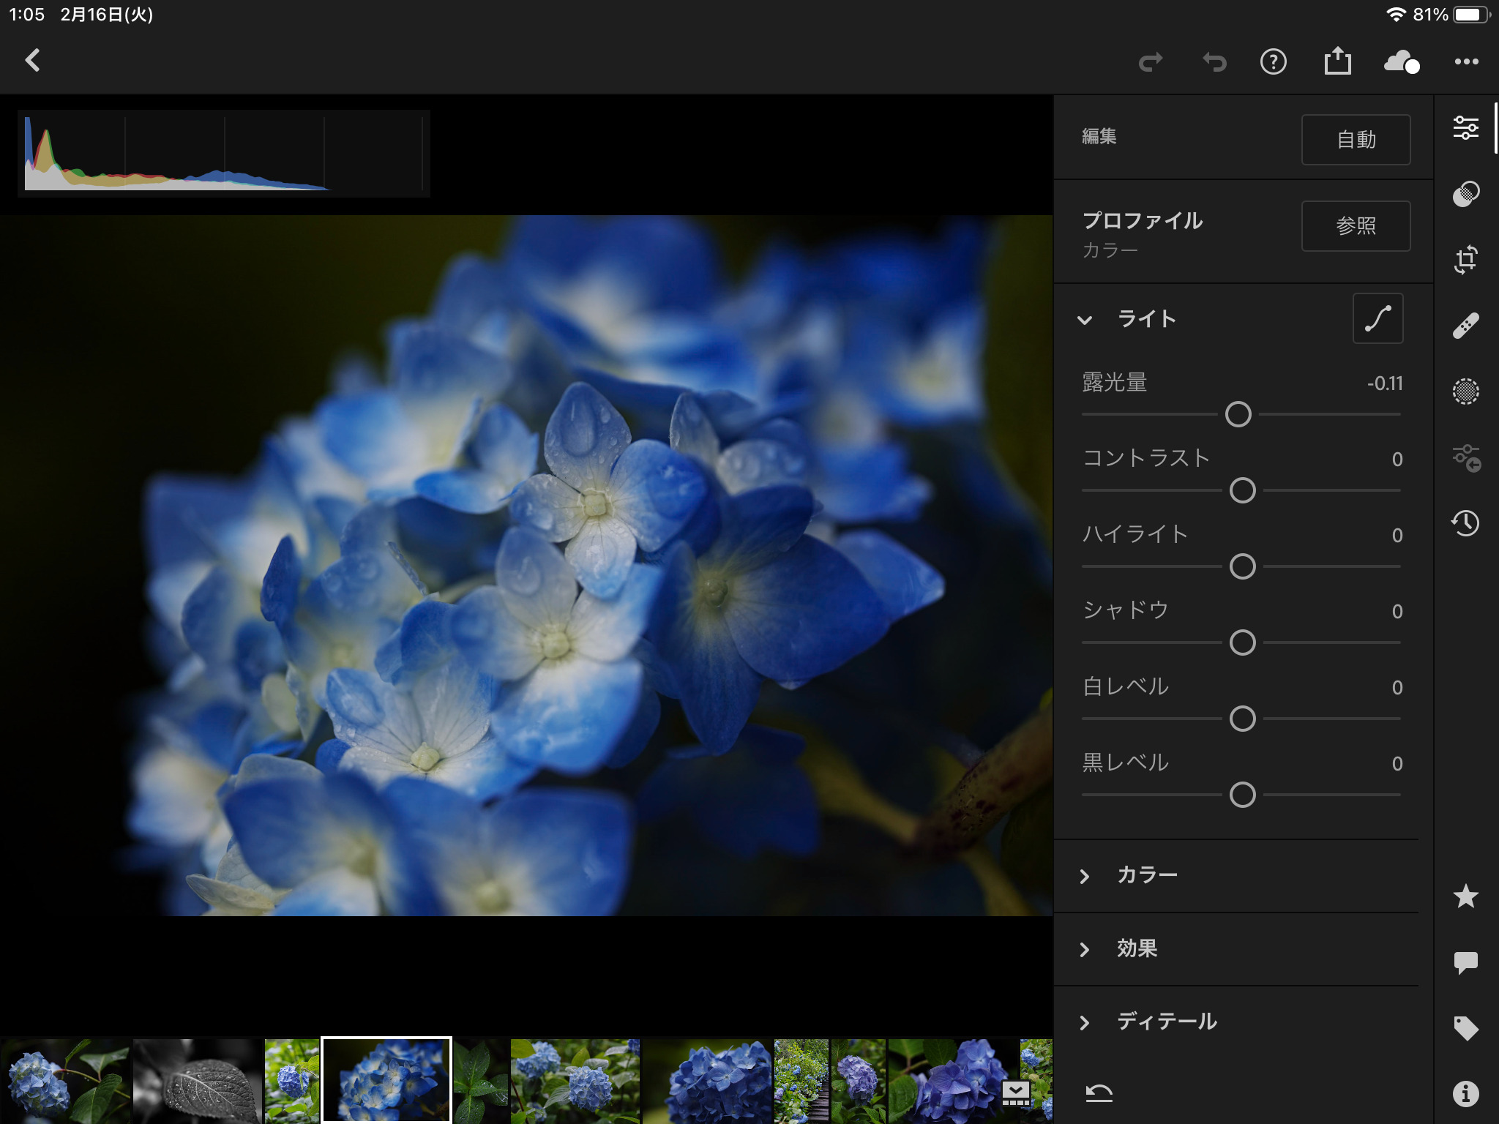Collapse the ライト section
The image size is (1499, 1124).
tap(1085, 320)
